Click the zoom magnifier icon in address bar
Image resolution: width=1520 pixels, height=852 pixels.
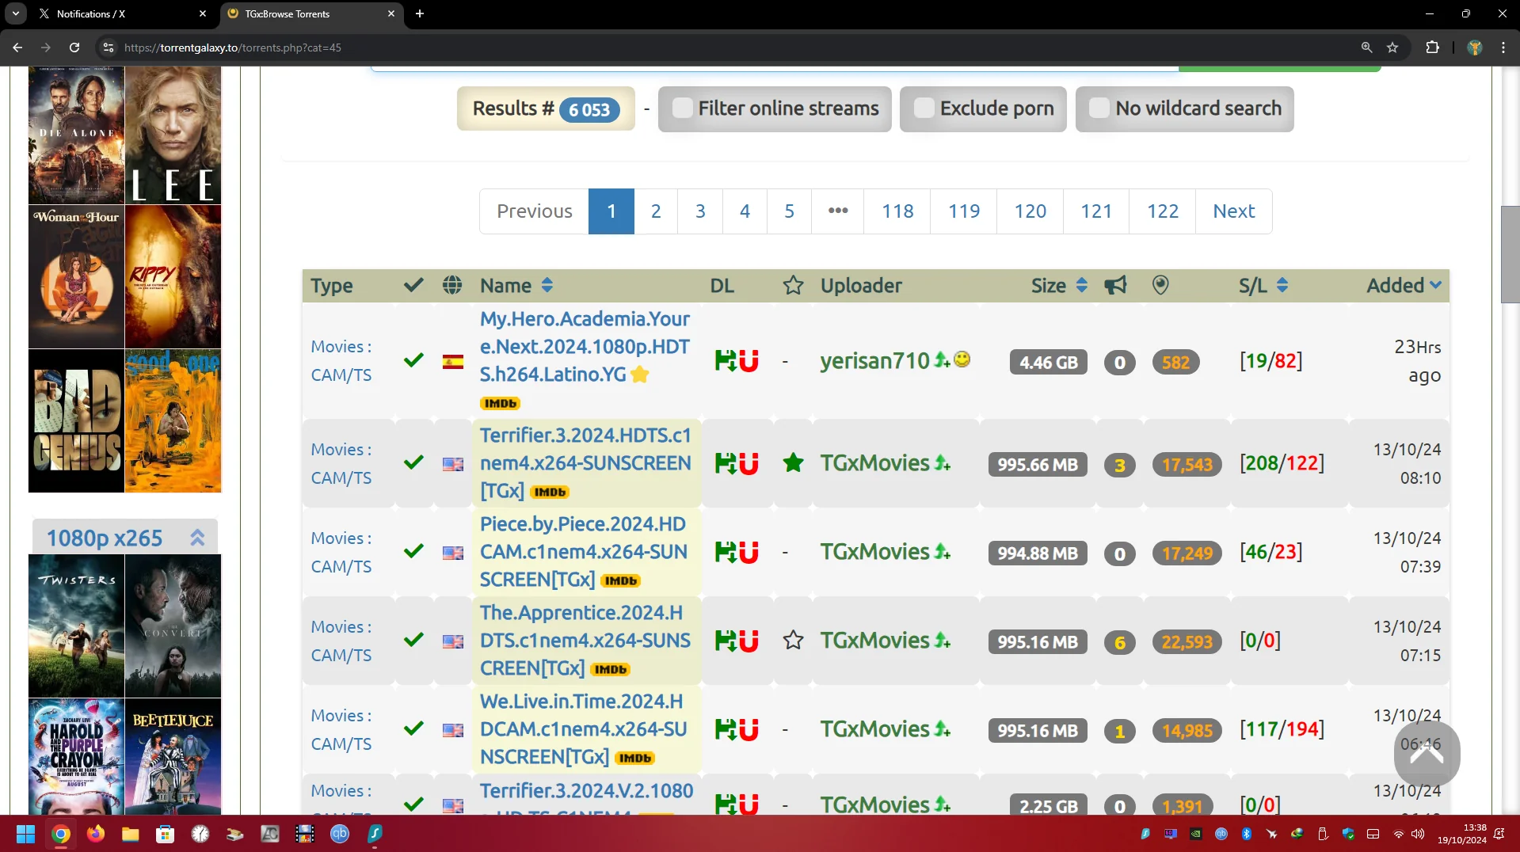click(1366, 48)
